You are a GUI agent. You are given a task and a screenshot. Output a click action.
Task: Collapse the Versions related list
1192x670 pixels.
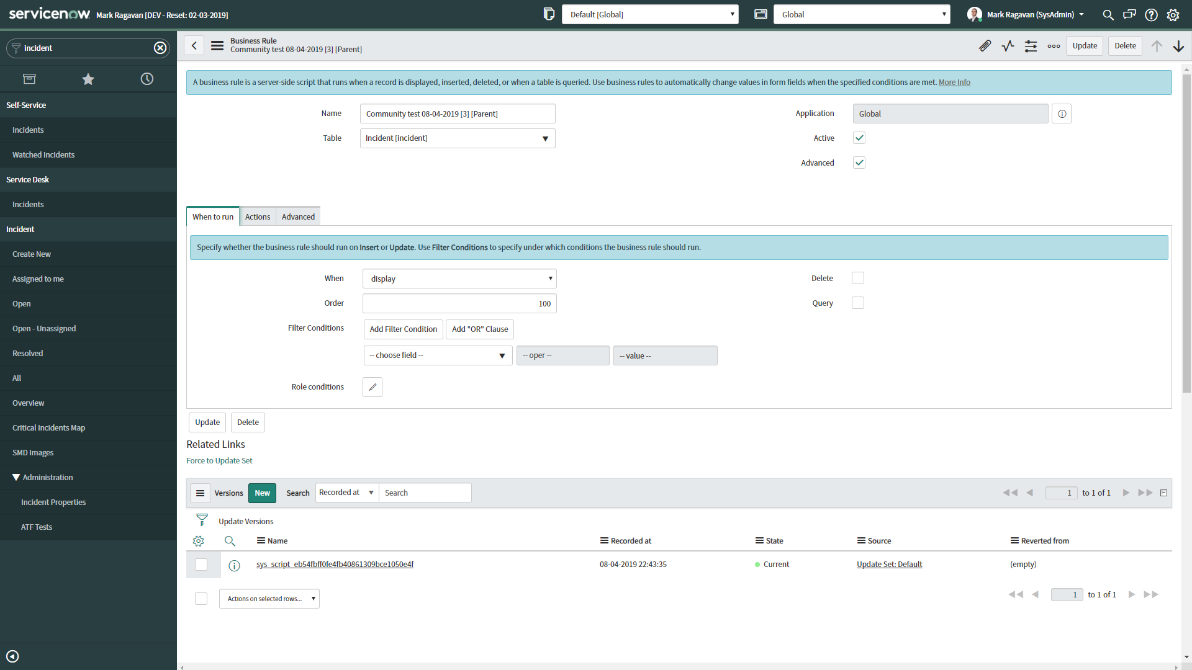(1164, 493)
